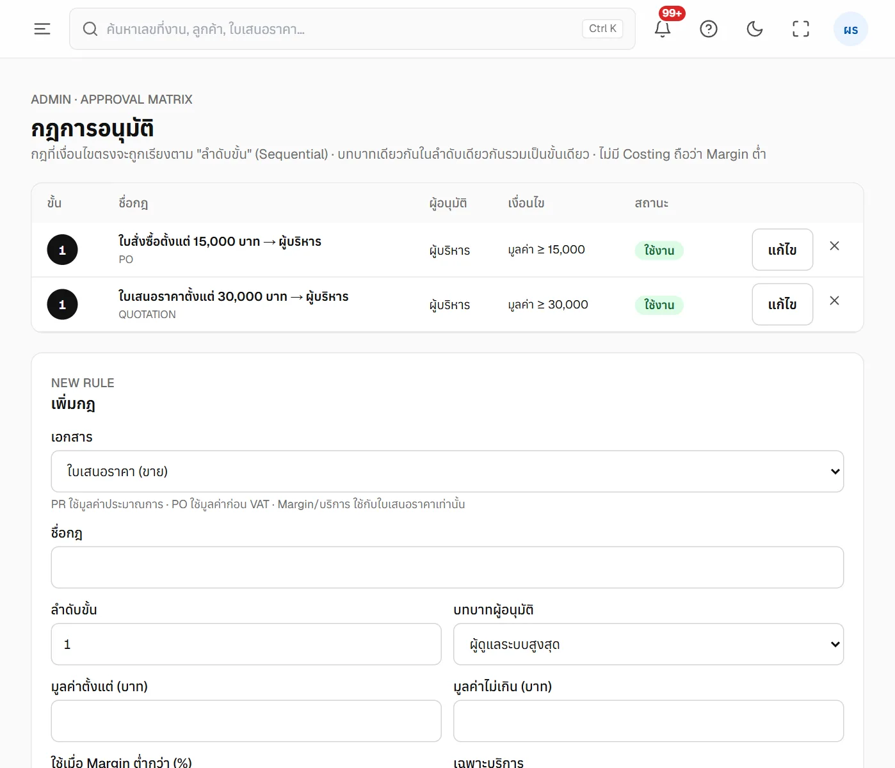
Task: Delete the QUOTATION rule with X
Action: 834,301
